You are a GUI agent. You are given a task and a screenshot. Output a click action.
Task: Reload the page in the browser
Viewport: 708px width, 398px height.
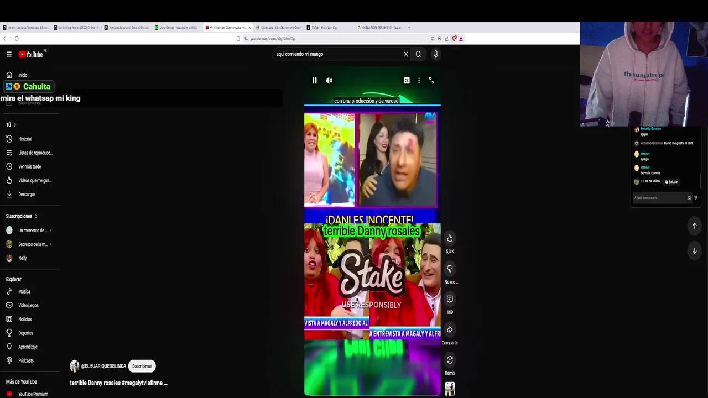pyautogui.click(x=17, y=39)
